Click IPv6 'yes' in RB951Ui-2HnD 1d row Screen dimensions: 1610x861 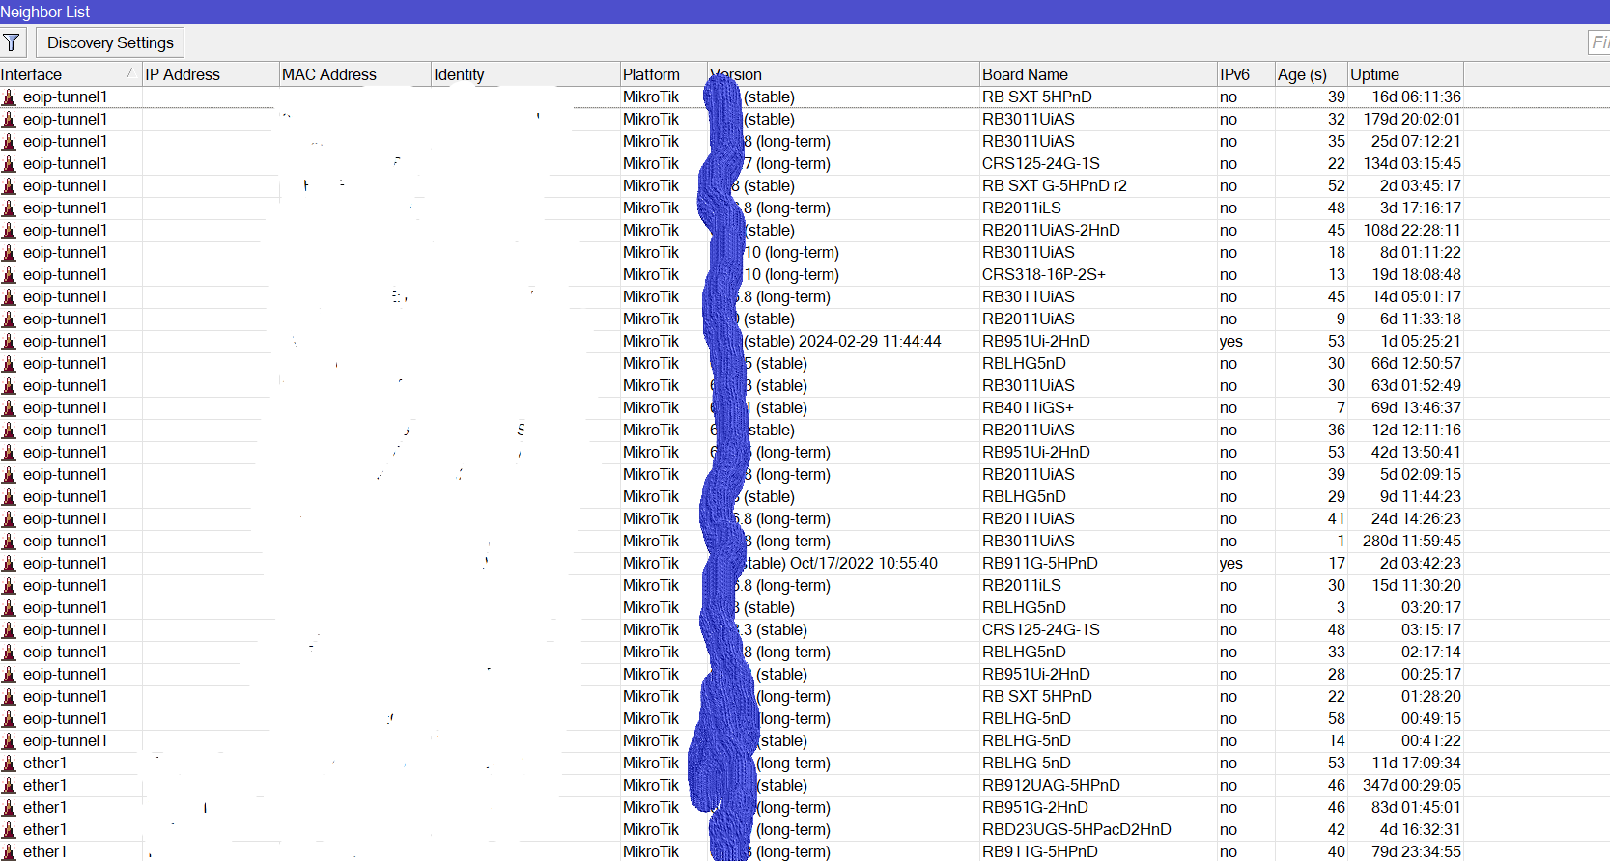(x=1230, y=341)
